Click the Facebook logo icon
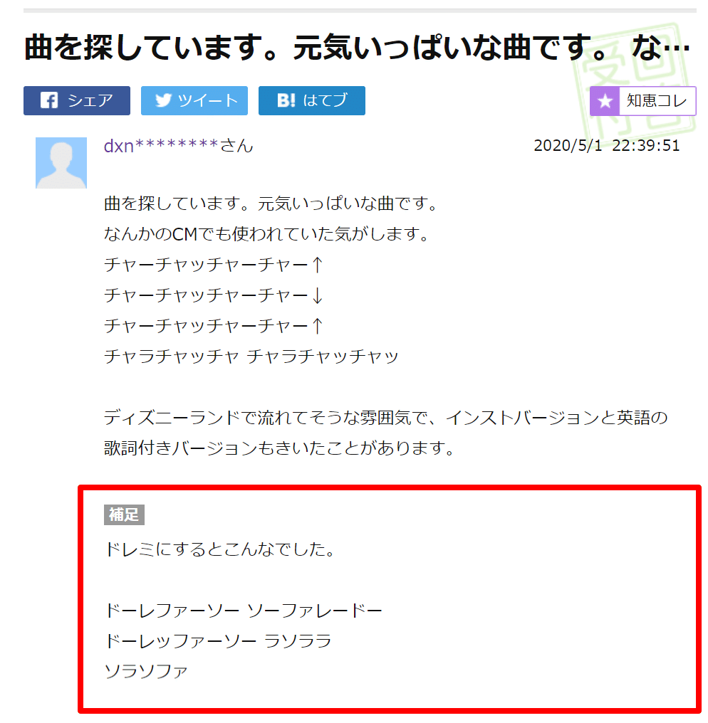Screen dimensions: 708x723 tap(49, 100)
